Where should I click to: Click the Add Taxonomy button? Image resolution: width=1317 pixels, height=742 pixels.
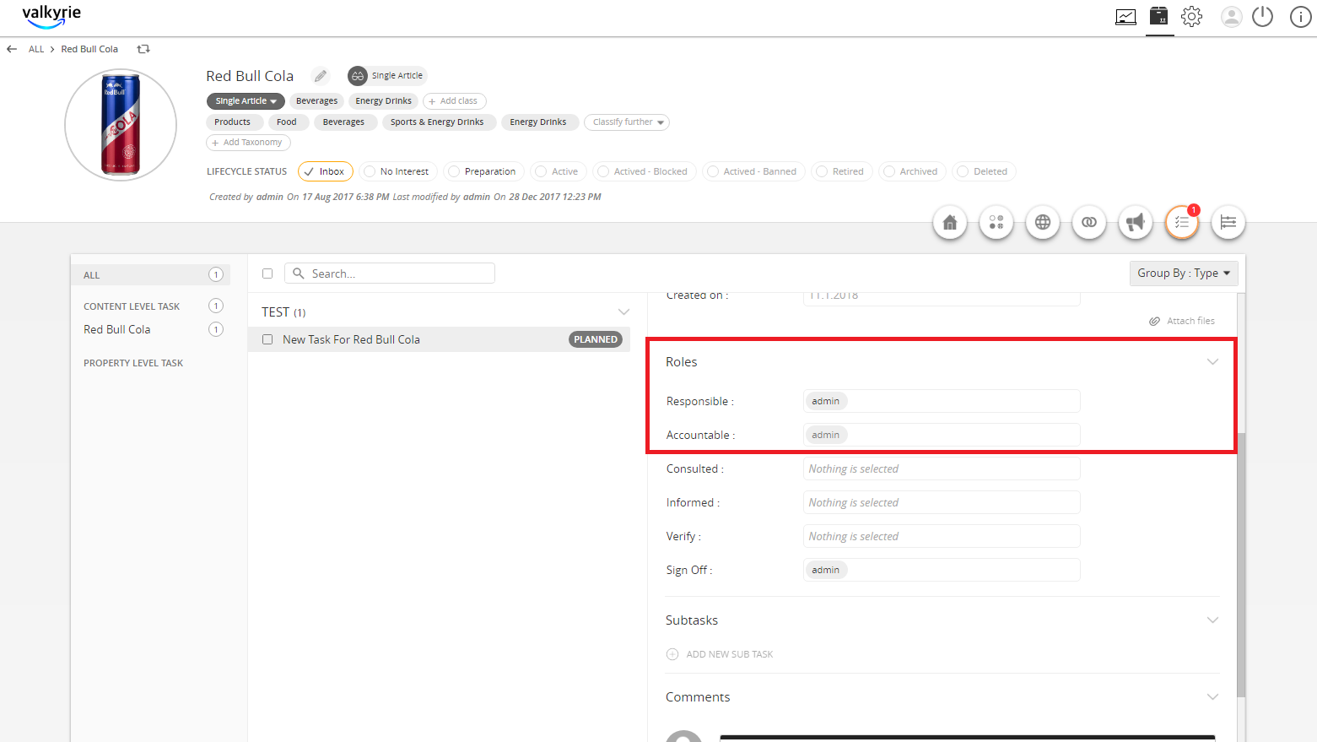pos(248,143)
